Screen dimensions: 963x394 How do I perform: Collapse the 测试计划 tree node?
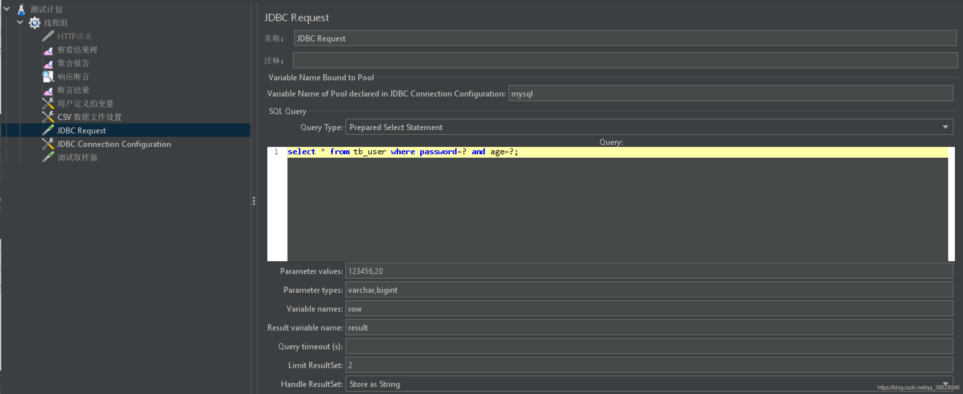pos(7,9)
